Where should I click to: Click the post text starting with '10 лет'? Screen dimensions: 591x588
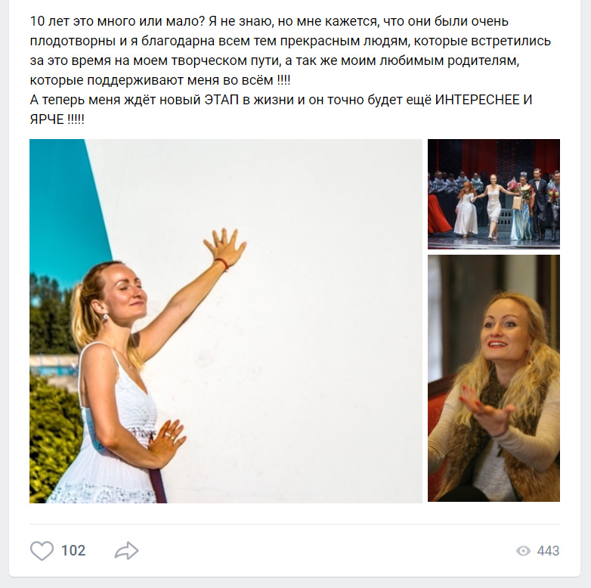click(x=290, y=51)
